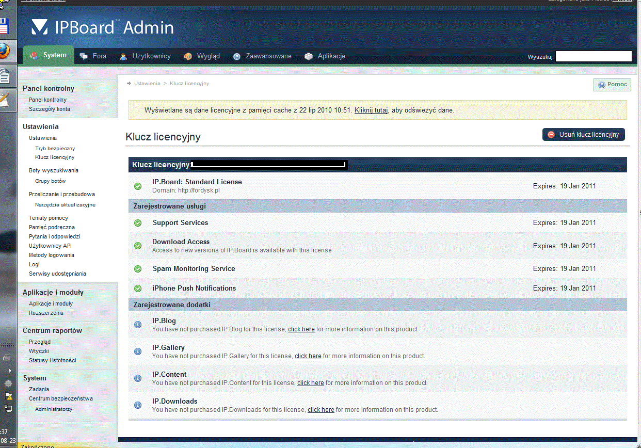This screenshot has width=641, height=448.
Task: Open Firefox from the left taskbar
Action: (5, 51)
